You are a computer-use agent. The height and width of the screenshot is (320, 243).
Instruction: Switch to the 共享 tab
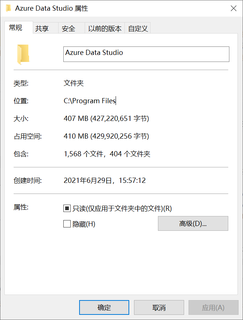(45, 28)
